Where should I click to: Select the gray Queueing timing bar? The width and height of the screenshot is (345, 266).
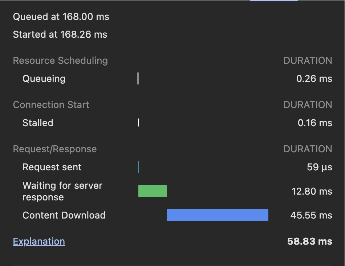[x=138, y=79]
